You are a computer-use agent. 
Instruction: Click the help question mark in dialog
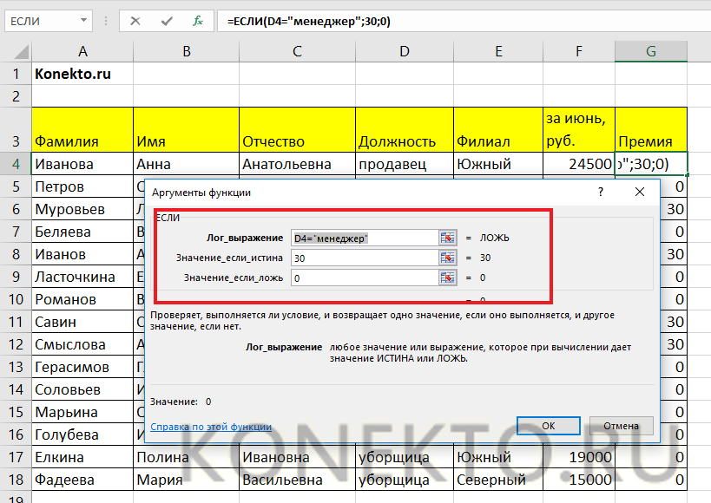point(600,192)
